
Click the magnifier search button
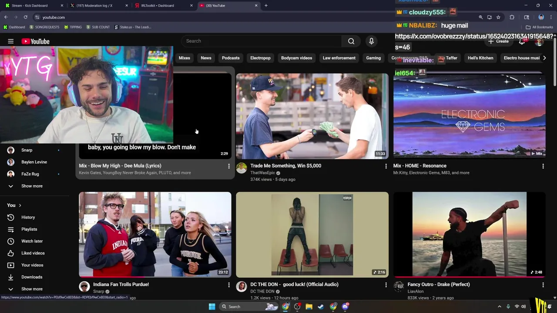click(351, 41)
